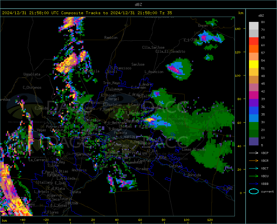Click the 'Tz 35' value in header

click(x=166, y=13)
